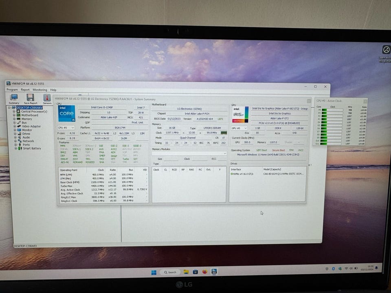The image size is (391, 293).
Task: Open File Explorer from the taskbar
Action: [x=186, y=272]
